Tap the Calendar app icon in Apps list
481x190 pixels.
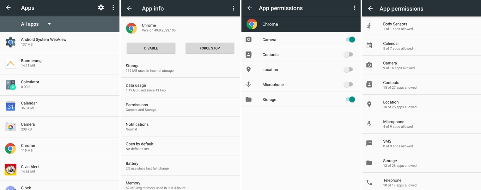point(10,106)
